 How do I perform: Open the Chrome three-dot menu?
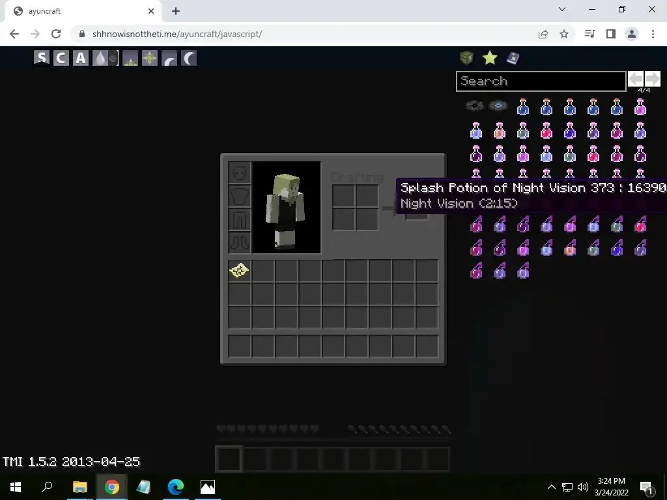(653, 34)
